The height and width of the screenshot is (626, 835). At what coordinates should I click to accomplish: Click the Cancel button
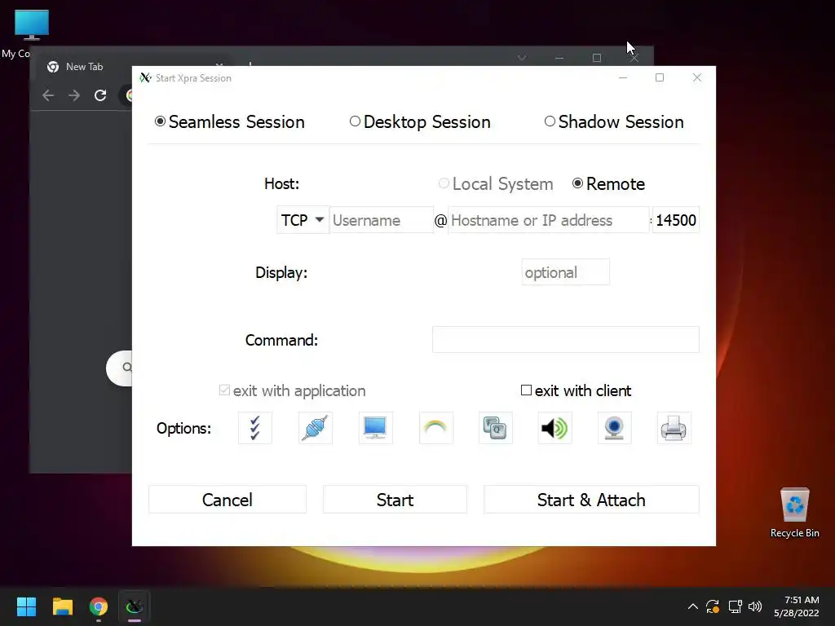228,500
